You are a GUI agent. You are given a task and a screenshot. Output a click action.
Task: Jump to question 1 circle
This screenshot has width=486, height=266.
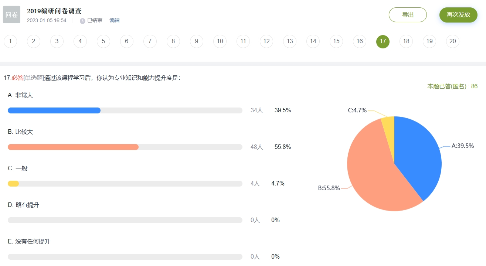10,41
